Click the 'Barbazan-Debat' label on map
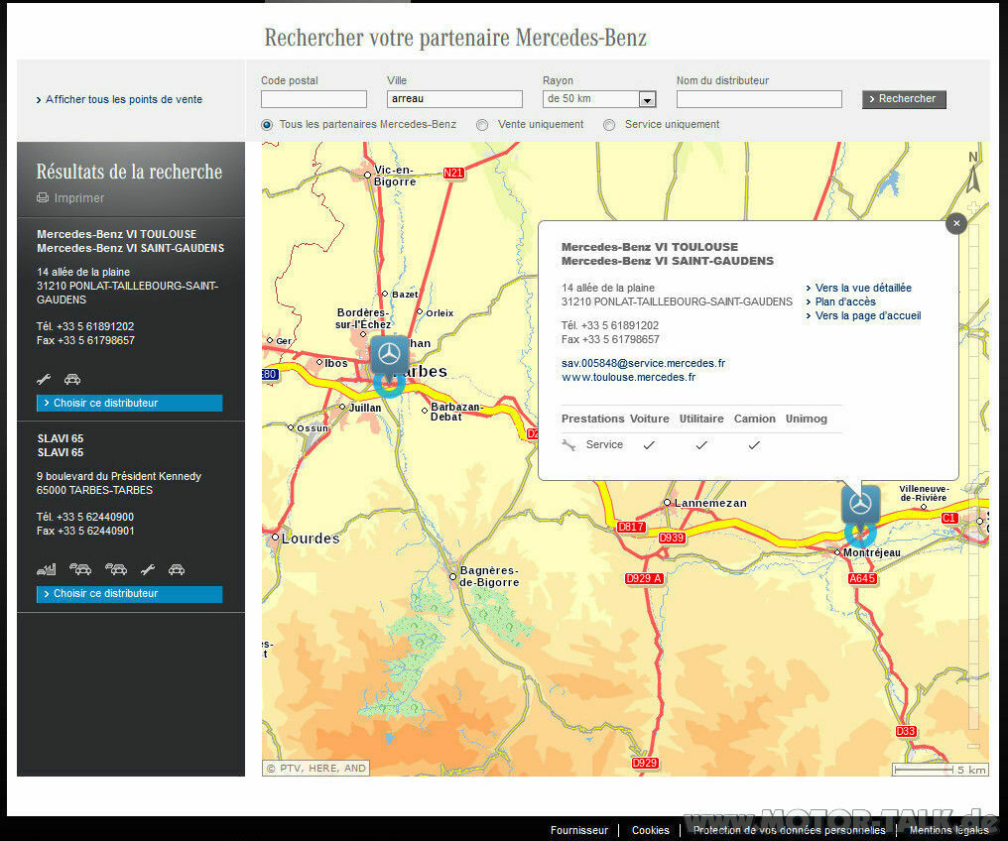The height and width of the screenshot is (841, 1008). 456,412
